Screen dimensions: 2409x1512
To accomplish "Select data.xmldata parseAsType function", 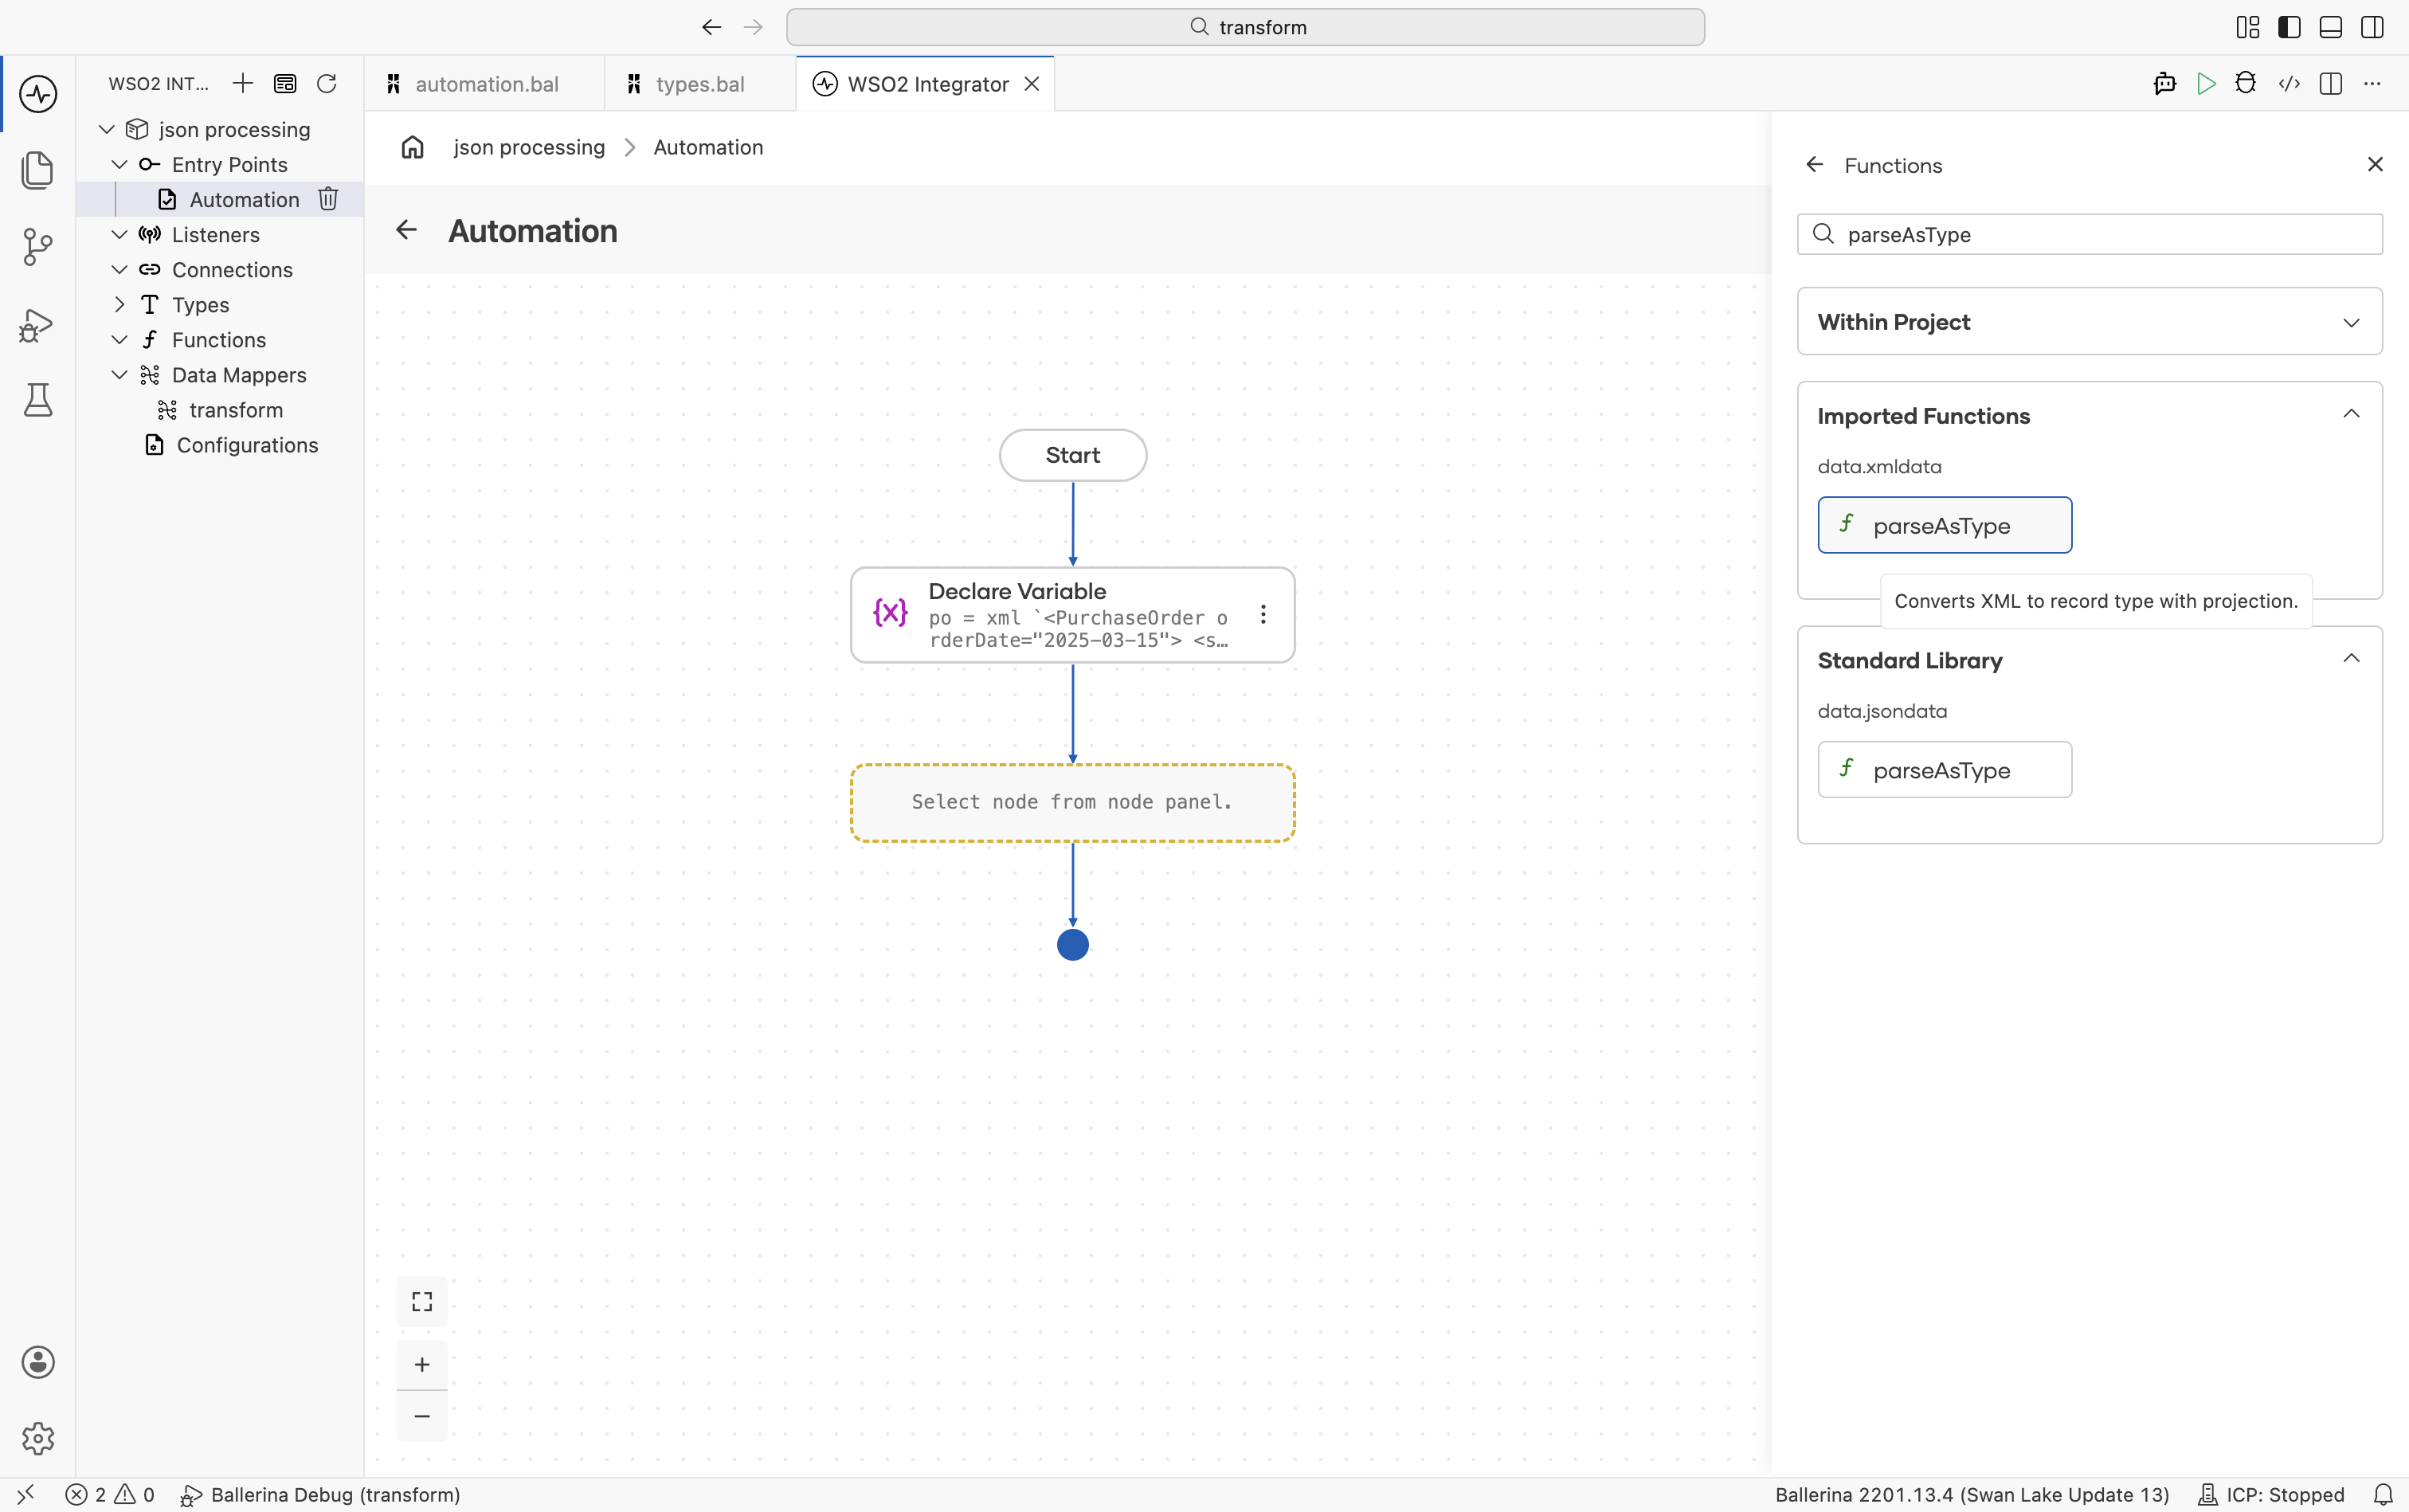I will (1945, 525).
